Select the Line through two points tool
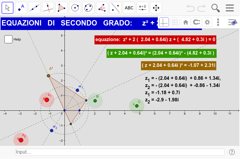This screenshot has width=240, height=159. [34, 8]
